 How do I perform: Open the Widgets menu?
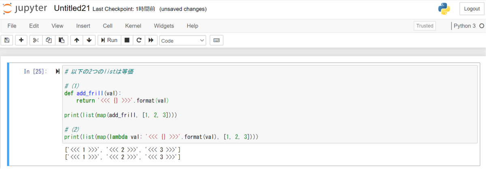coord(164,26)
